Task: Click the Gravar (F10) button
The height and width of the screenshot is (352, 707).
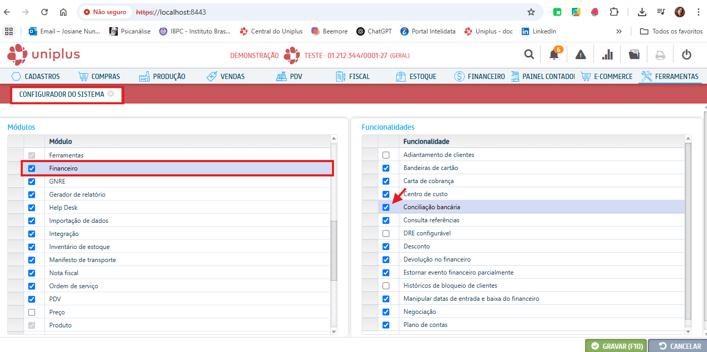Action: (616, 346)
